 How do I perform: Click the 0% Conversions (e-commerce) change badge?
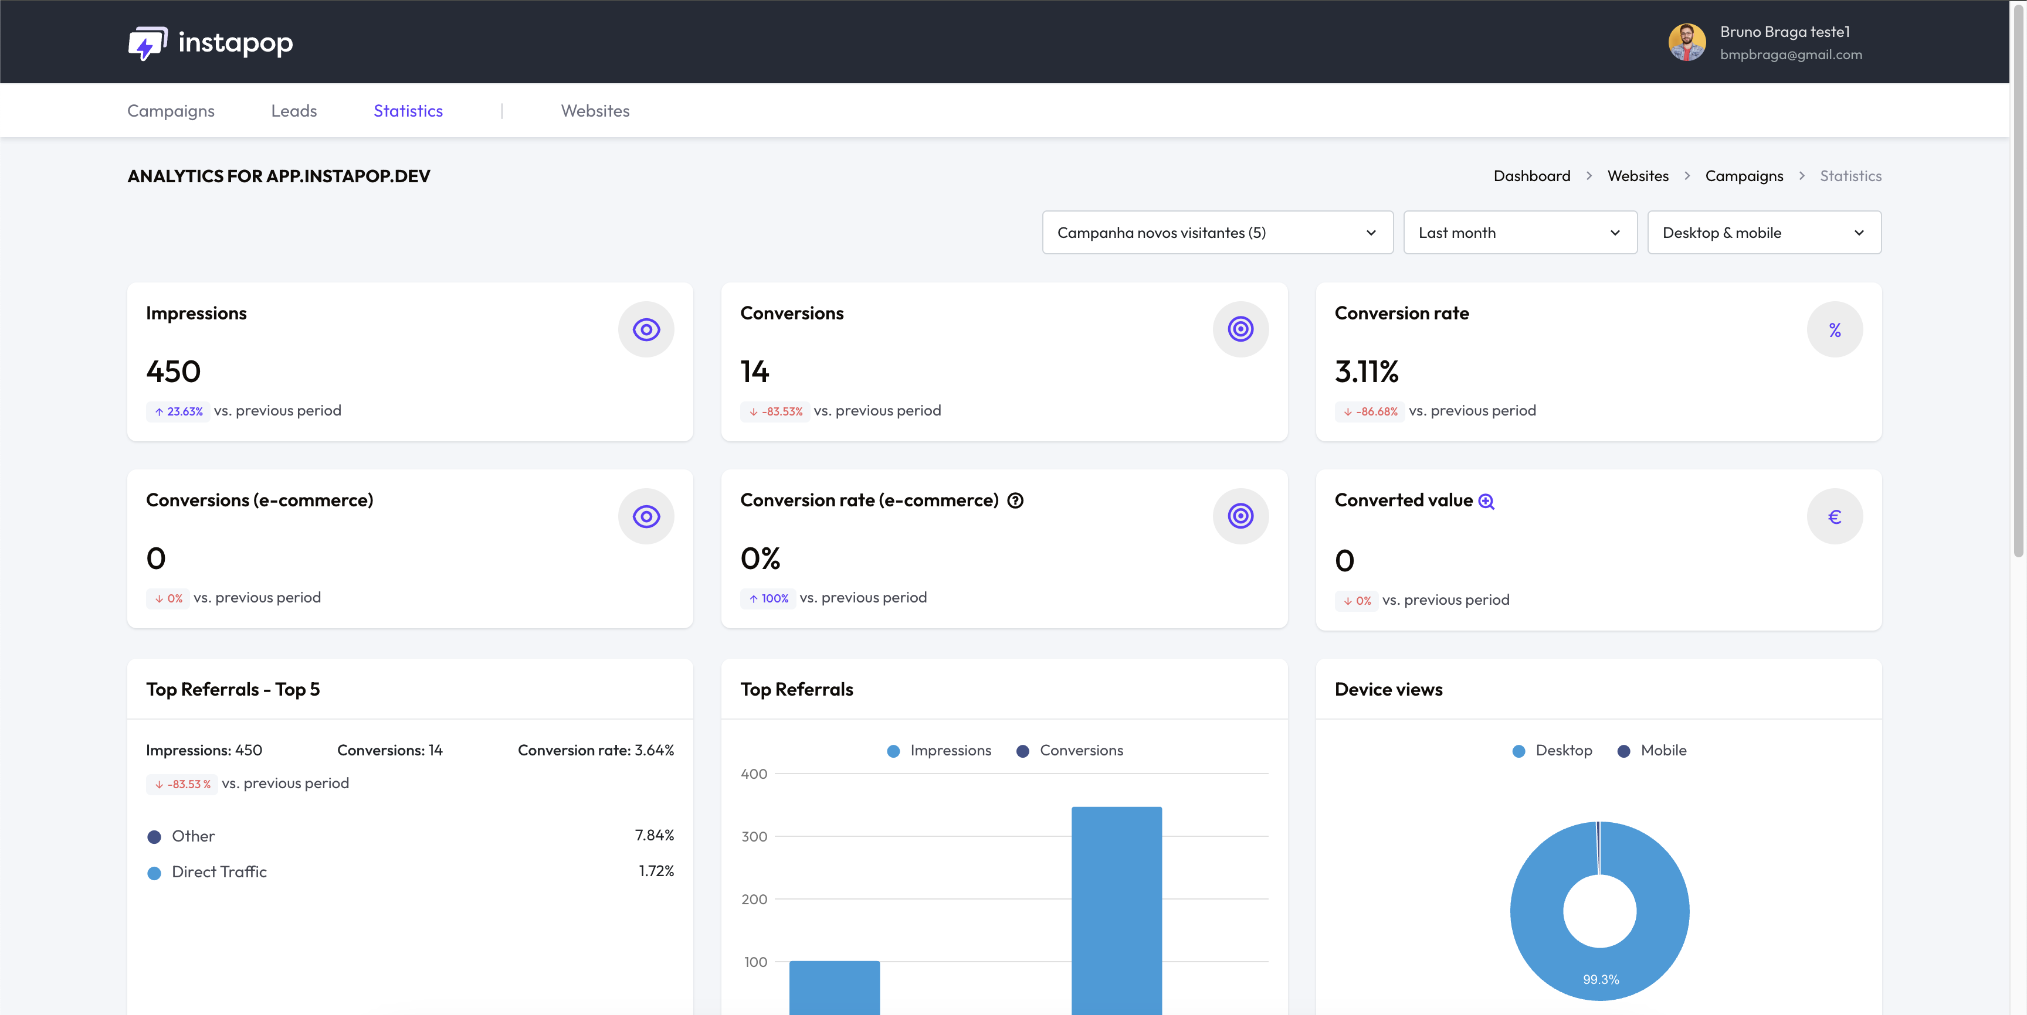pos(168,598)
